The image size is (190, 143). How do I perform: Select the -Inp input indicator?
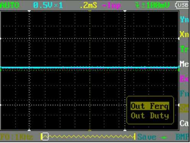tap(111, 6)
